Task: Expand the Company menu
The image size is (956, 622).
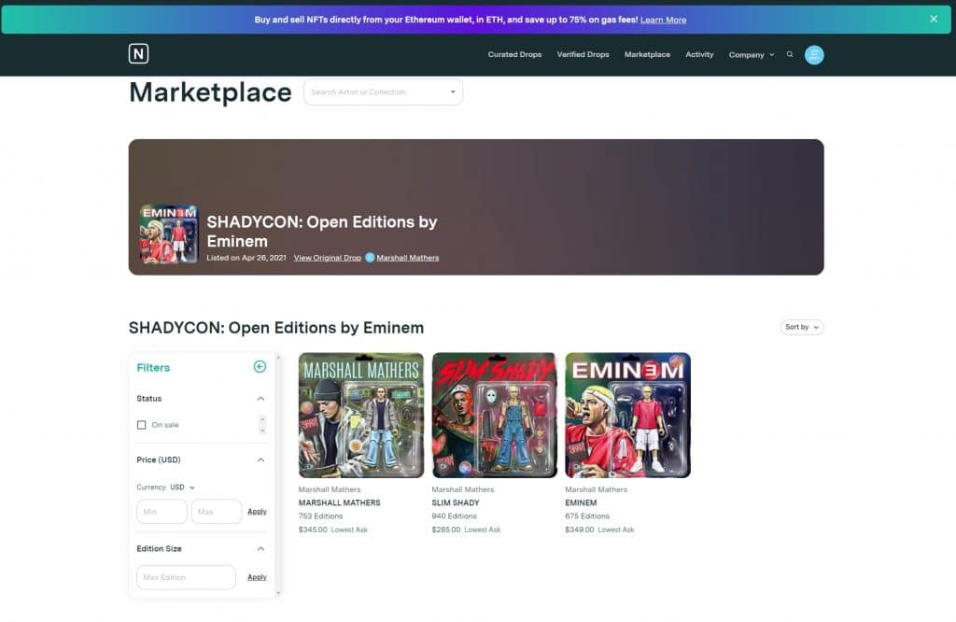Action: click(x=752, y=55)
